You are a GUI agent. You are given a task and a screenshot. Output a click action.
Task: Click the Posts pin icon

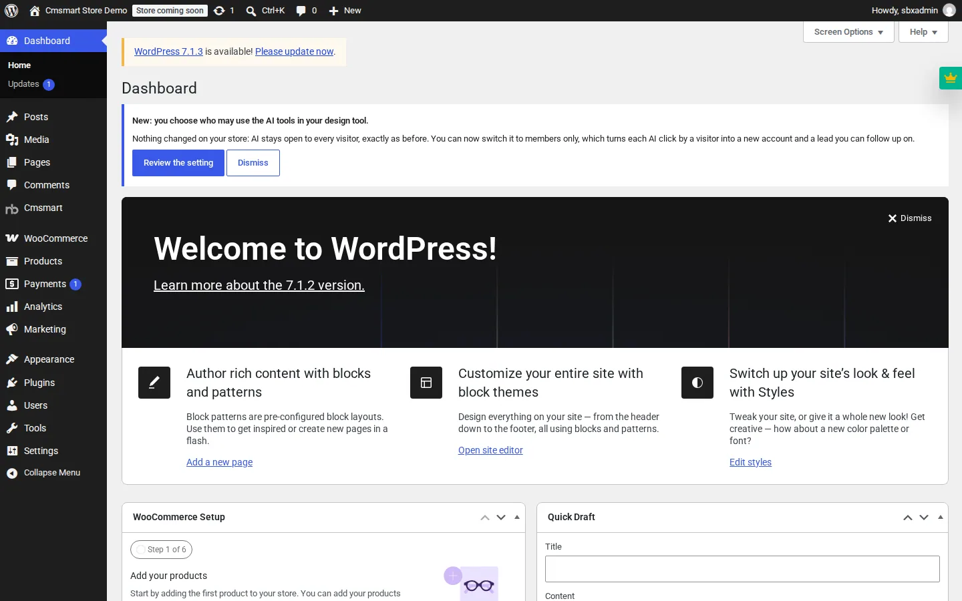pos(12,117)
